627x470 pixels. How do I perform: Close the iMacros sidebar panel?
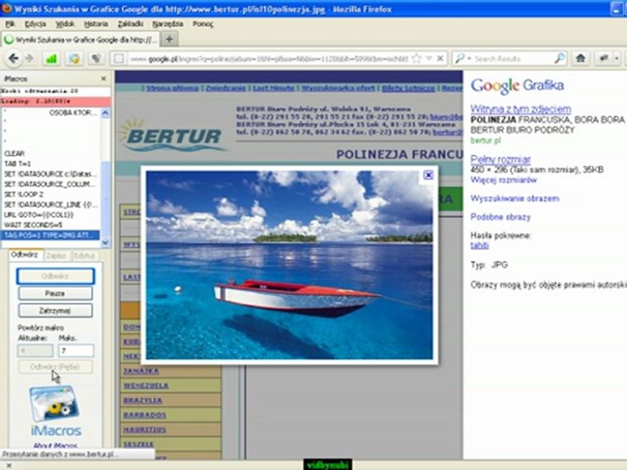click(x=104, y=79)
